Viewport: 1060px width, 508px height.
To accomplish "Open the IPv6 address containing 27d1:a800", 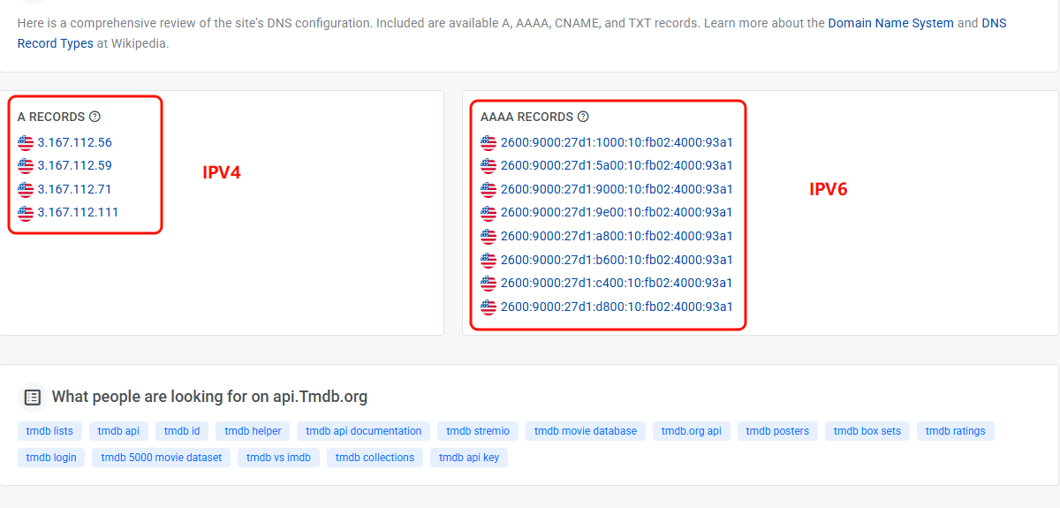I will (x=616, y=236).
